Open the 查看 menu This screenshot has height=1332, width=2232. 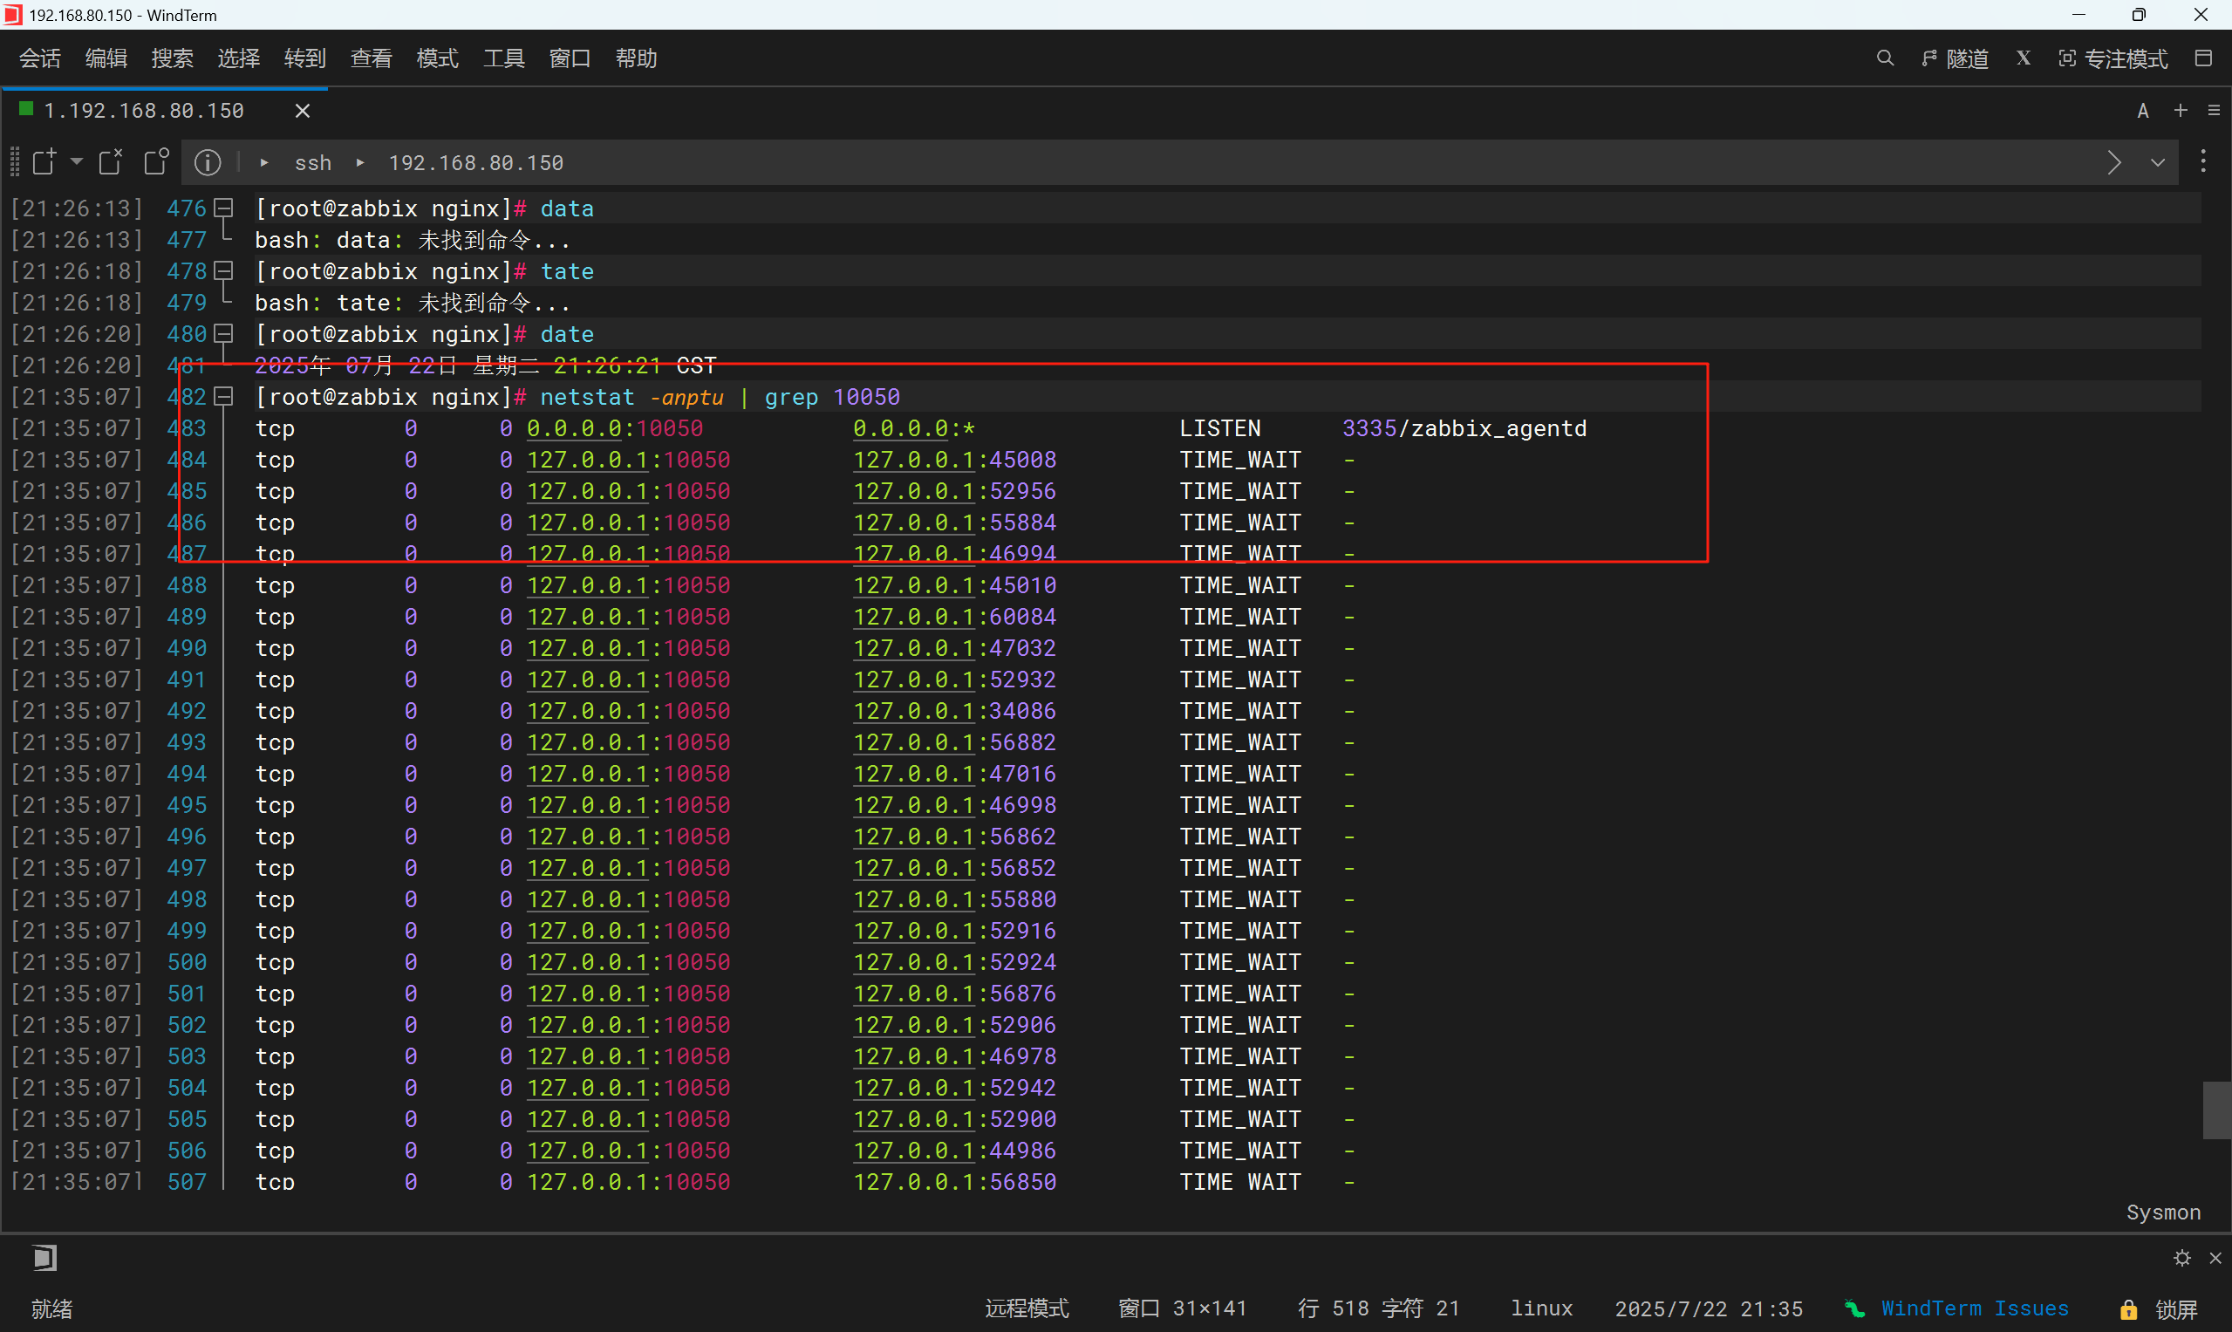(x=372, y=58)
